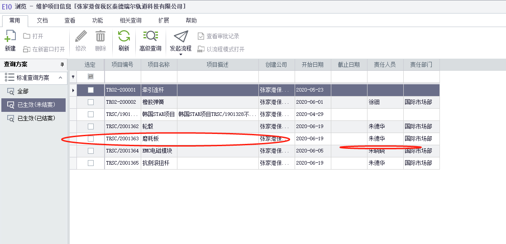Click the 打开 (Open) folder icon

click(x=26, y=36)
